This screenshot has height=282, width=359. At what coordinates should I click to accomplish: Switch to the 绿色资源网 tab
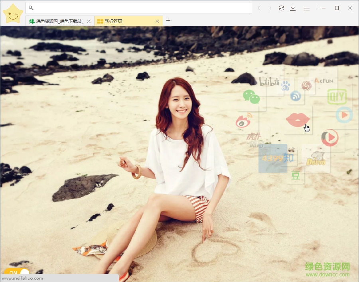[56, 21]
